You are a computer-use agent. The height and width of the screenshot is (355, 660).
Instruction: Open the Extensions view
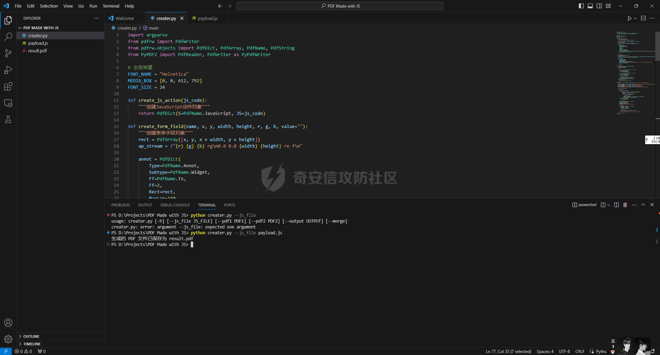pyautogui.click(x=8, y=86)
